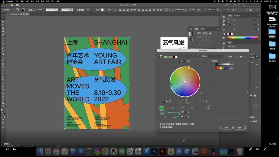Switch to the 指定 tab in Recolor dialog

click(x=188, y=62)
